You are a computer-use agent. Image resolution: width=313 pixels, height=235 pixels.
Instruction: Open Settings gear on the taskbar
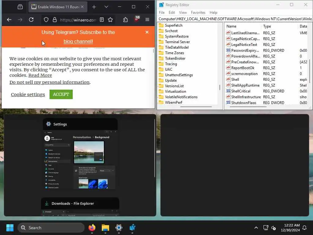[119, 228]
